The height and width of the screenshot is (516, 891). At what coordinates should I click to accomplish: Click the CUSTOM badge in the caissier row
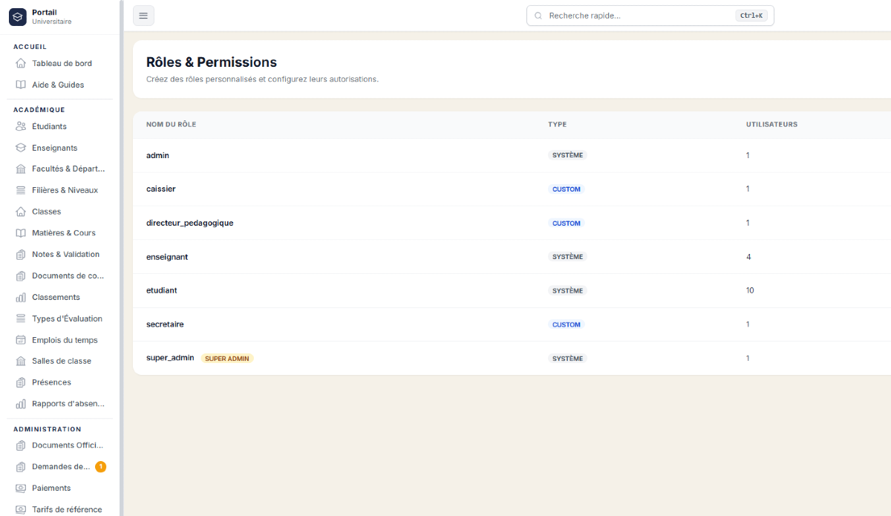pyautogui.click(x=567, y=189)
